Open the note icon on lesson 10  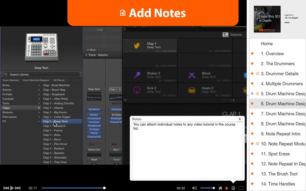[257, 144]
